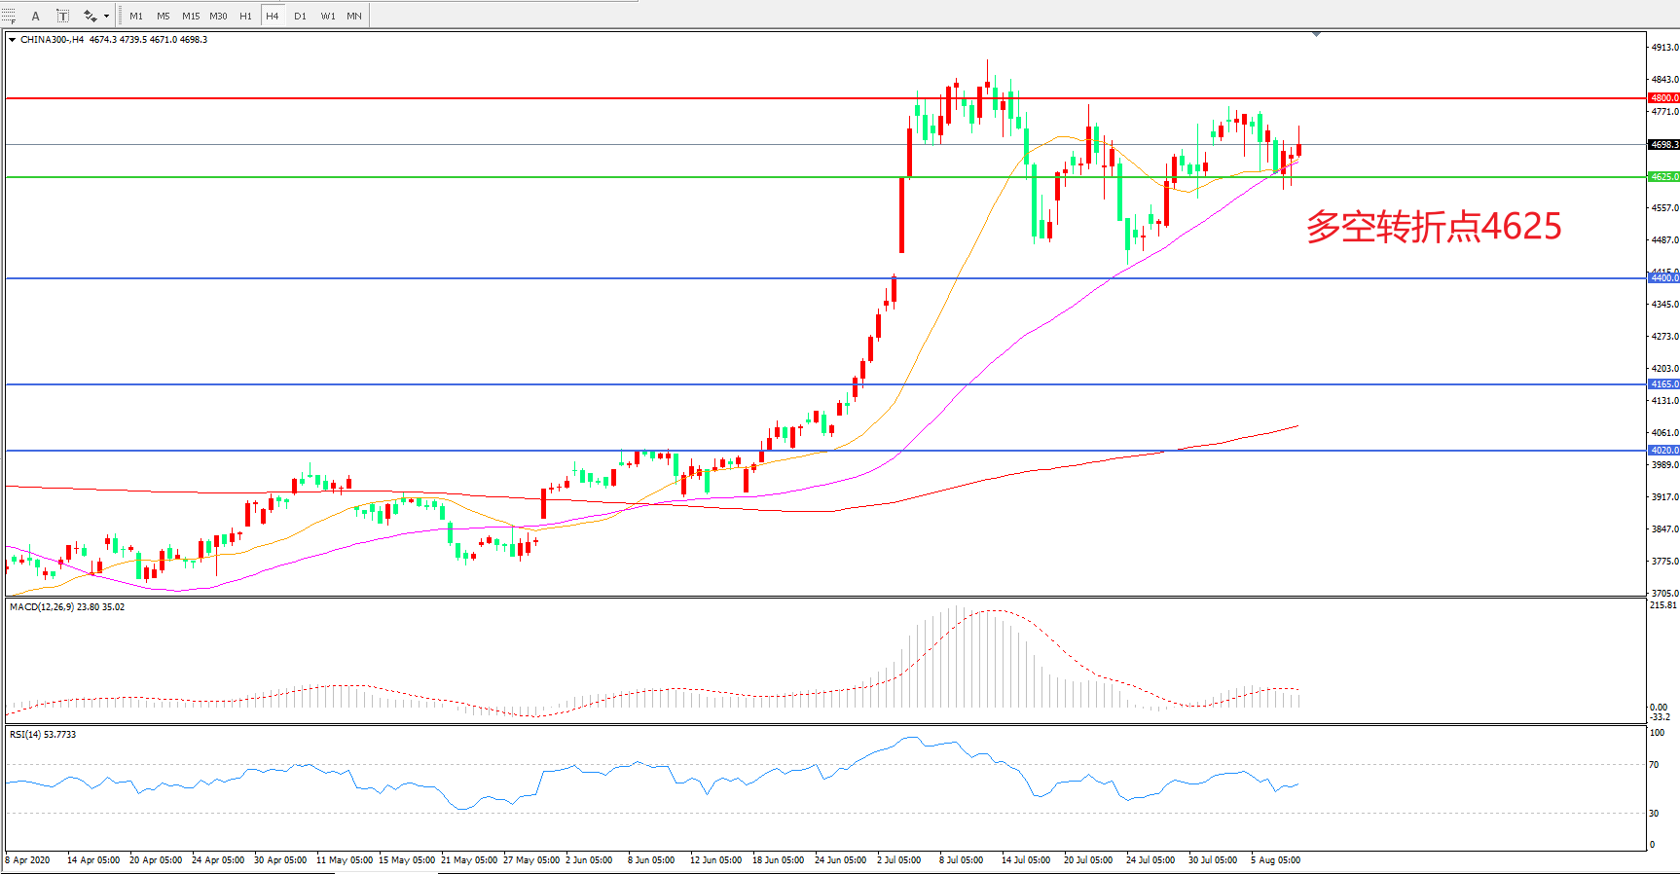Select the Text Label tool
The height and width of the screenshot is (874, 1680).
point(62,16)
